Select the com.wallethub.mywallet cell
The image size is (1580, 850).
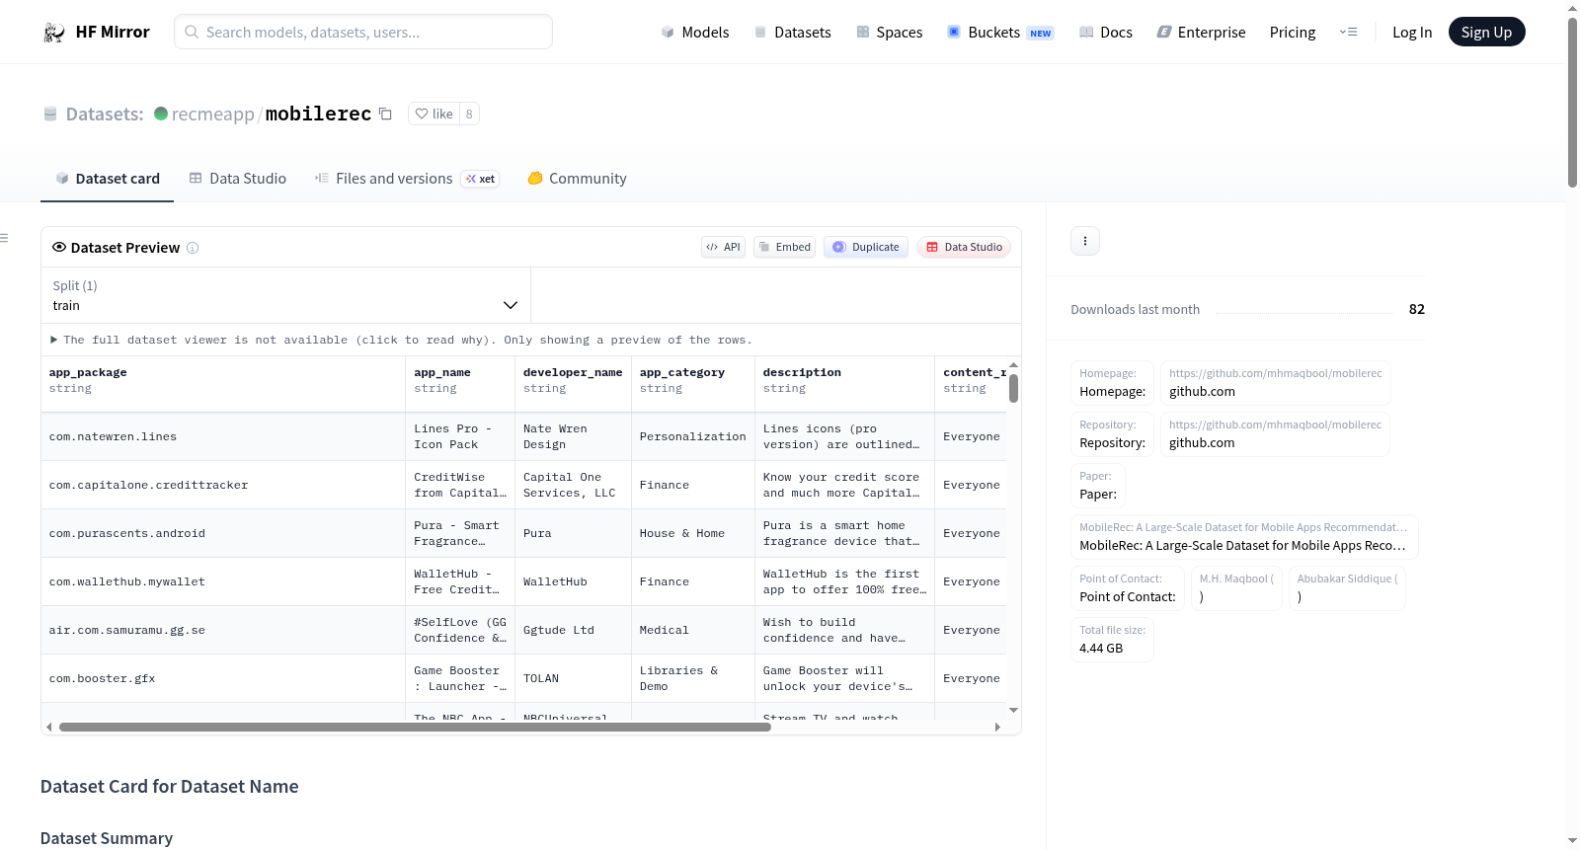[223, 582]
